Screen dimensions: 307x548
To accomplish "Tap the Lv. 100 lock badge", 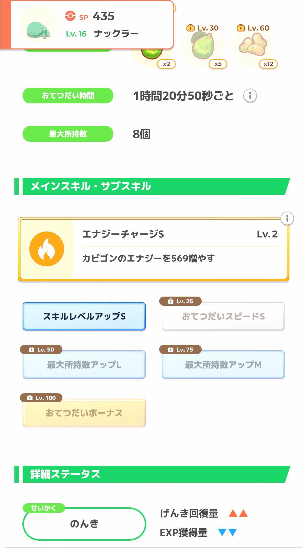I will tap(41, 398).
